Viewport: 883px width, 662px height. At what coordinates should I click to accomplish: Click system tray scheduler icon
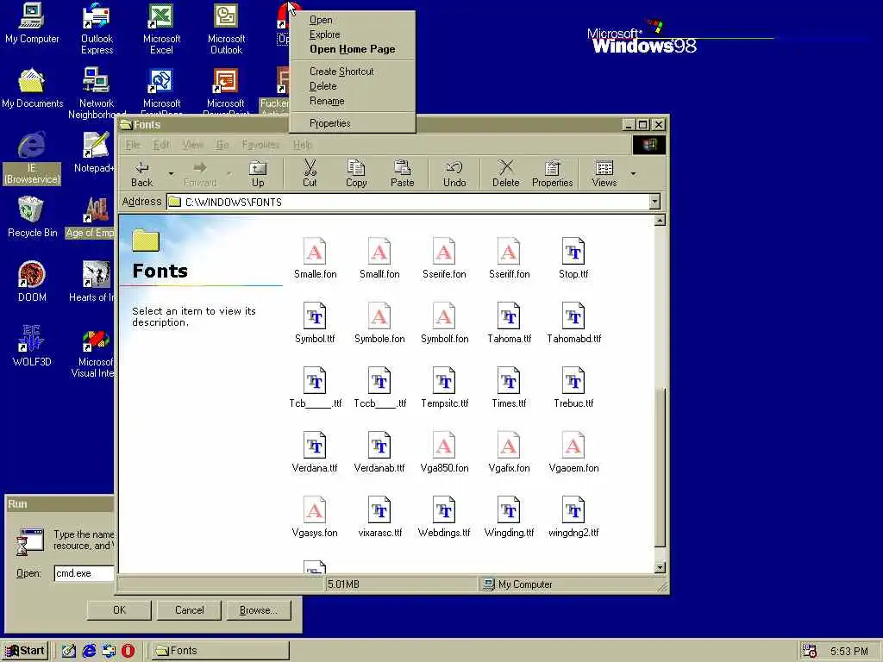tap(809, 652)
